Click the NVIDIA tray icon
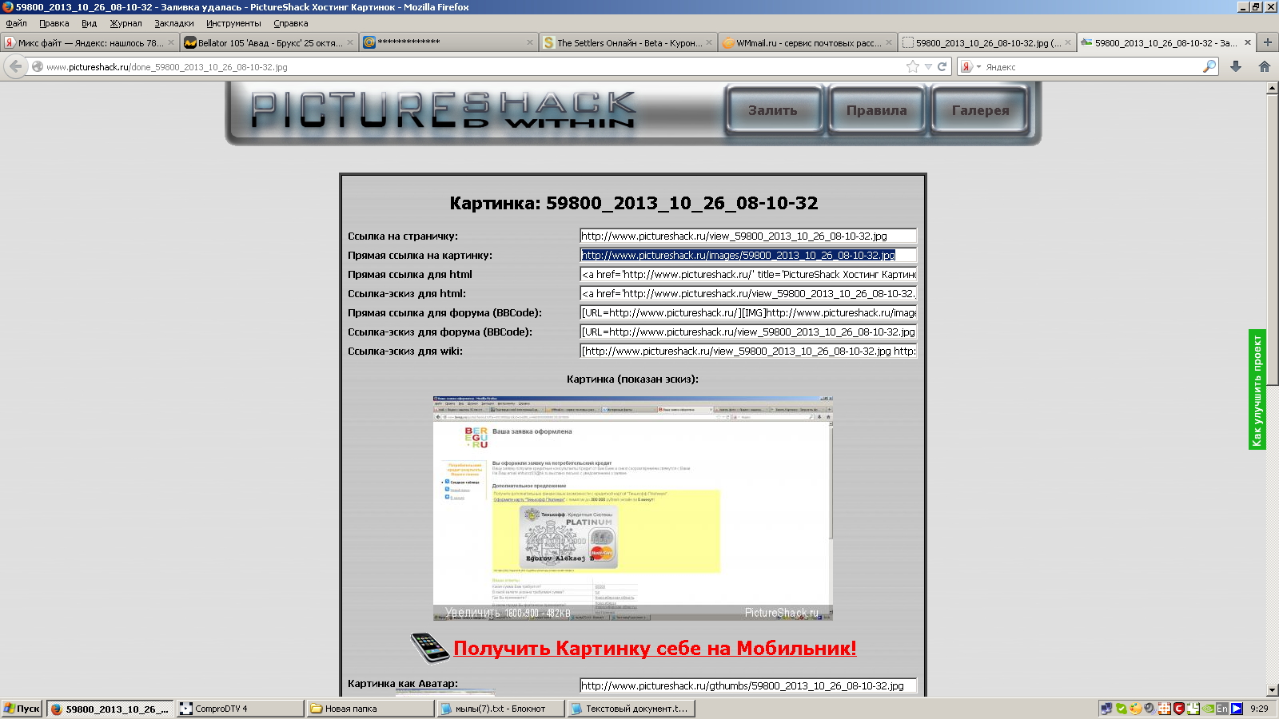 tap(1208, 709)
